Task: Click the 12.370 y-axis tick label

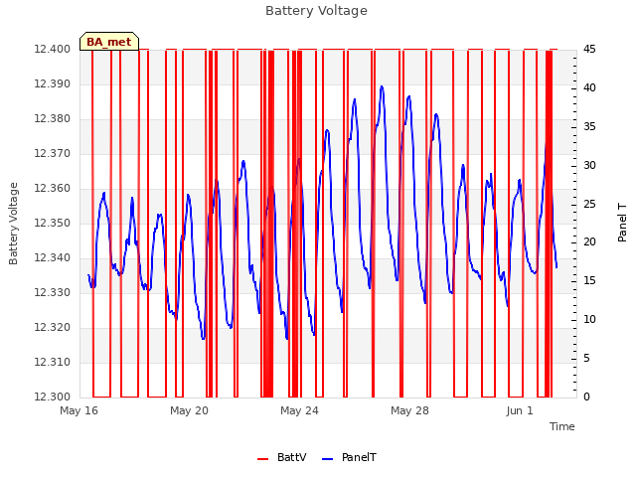Action: (x=53, y=153)
